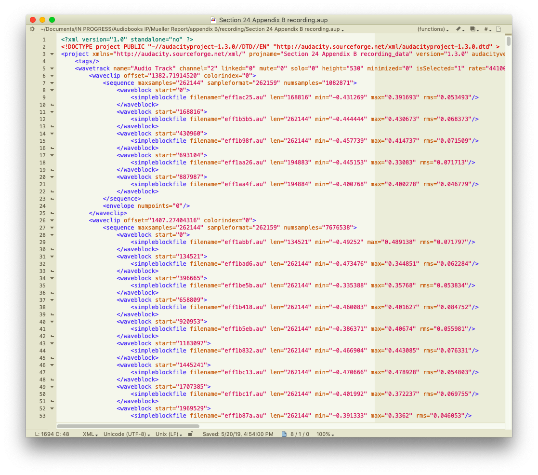The height and width of the screenshot is (475, 538).
Task: Collapse the wavetrack element fold on line 5
Action: (x=52, y=68)
